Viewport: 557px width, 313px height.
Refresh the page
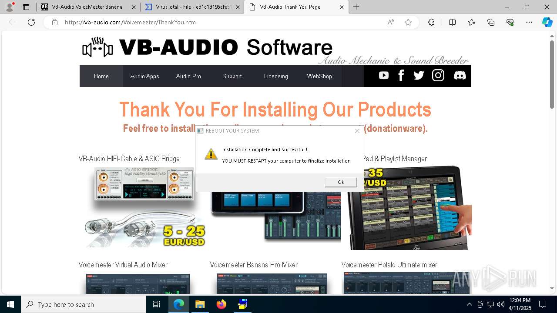point(31,22)
